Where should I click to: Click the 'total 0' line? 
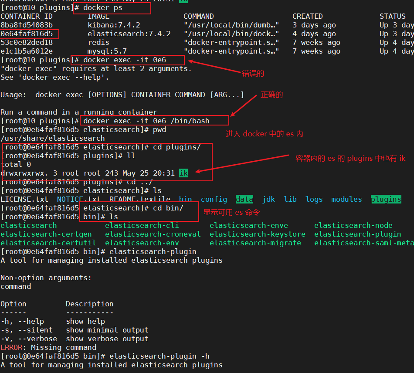[16, 164]
